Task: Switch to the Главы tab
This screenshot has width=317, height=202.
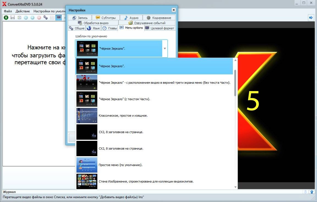Action: 110,28
